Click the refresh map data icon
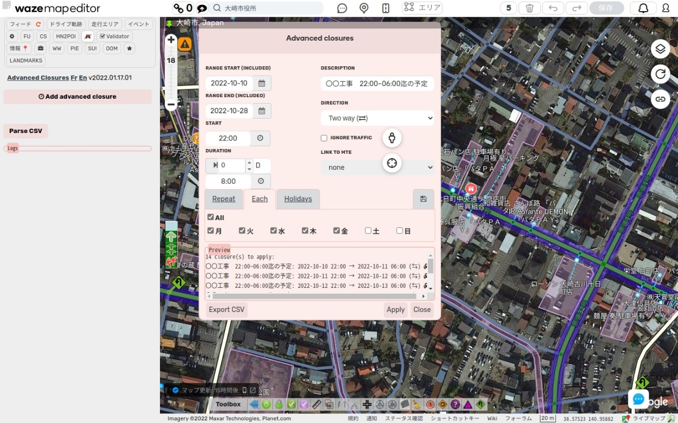 pyautogui.click(x=660, y=74)
